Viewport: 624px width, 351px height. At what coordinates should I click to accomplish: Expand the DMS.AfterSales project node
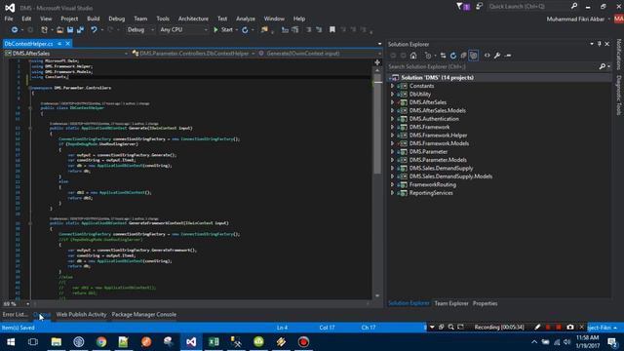392,102
